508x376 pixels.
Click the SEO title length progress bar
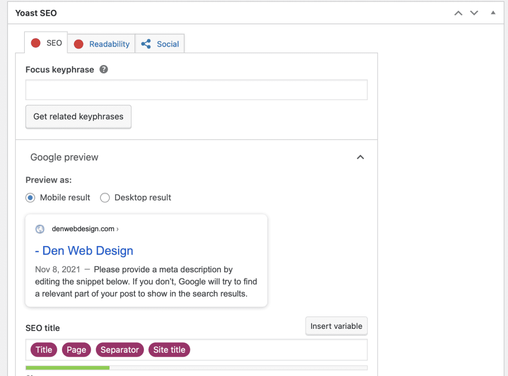(196, 368)
